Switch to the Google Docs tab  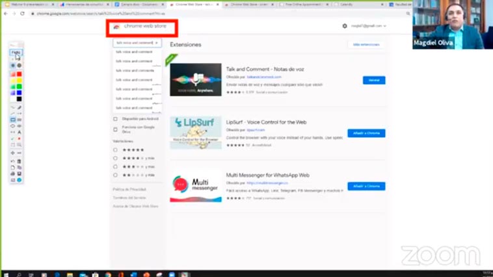(x=139, y=5)
